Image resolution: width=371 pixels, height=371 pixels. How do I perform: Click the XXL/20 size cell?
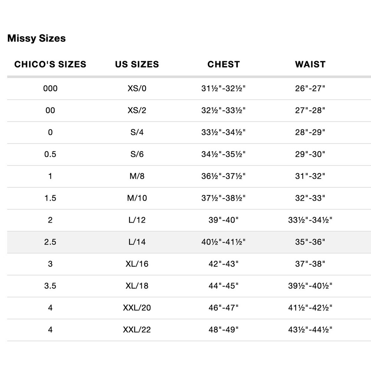pyautogui.click(x=137, y=308)
